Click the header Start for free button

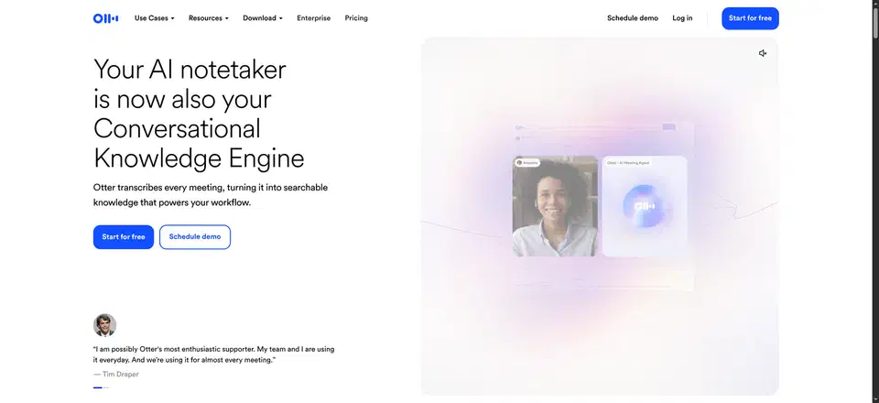pyautogui.click(x=750, y=18)
